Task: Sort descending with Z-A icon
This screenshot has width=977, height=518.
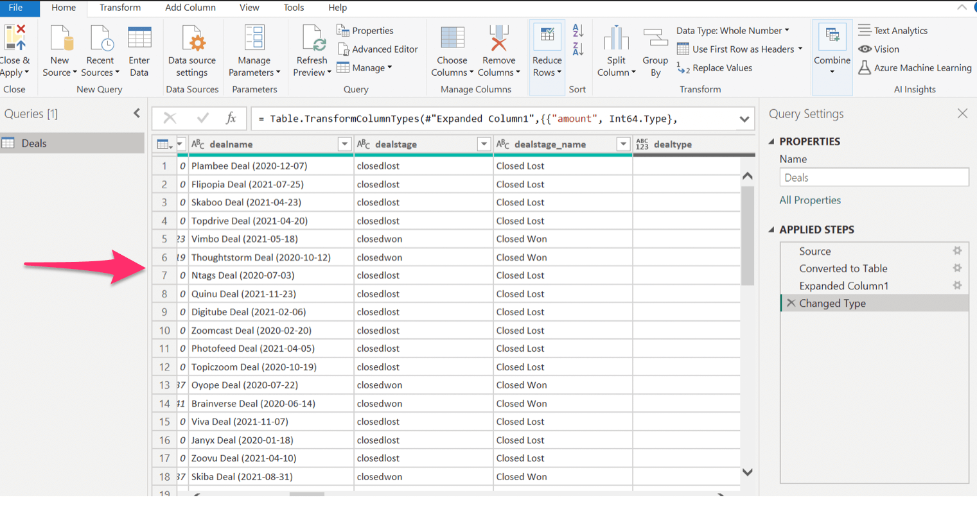Action: click(x=578, y=49)
